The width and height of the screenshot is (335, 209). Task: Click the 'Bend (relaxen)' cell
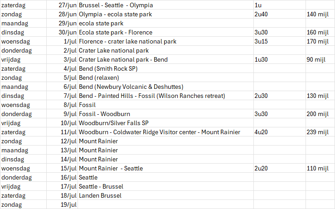[99, 78]
